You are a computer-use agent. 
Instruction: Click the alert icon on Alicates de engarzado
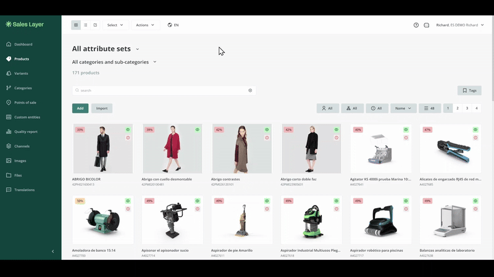pos(475,137)
